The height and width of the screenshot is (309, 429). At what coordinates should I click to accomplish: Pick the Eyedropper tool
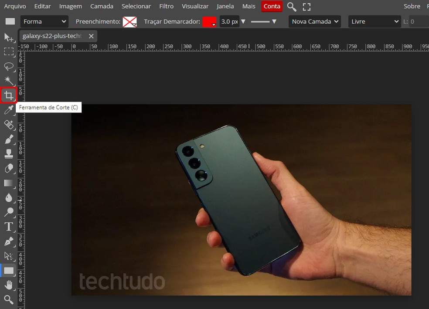9,110
